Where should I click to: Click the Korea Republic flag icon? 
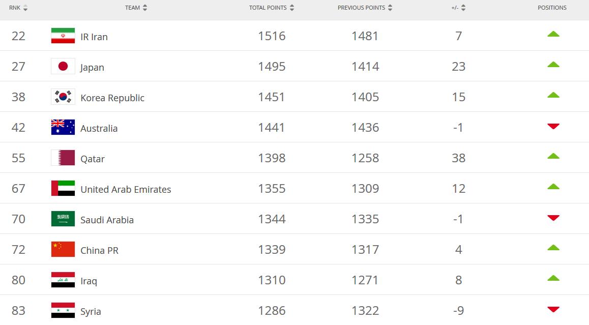point(63,97)
